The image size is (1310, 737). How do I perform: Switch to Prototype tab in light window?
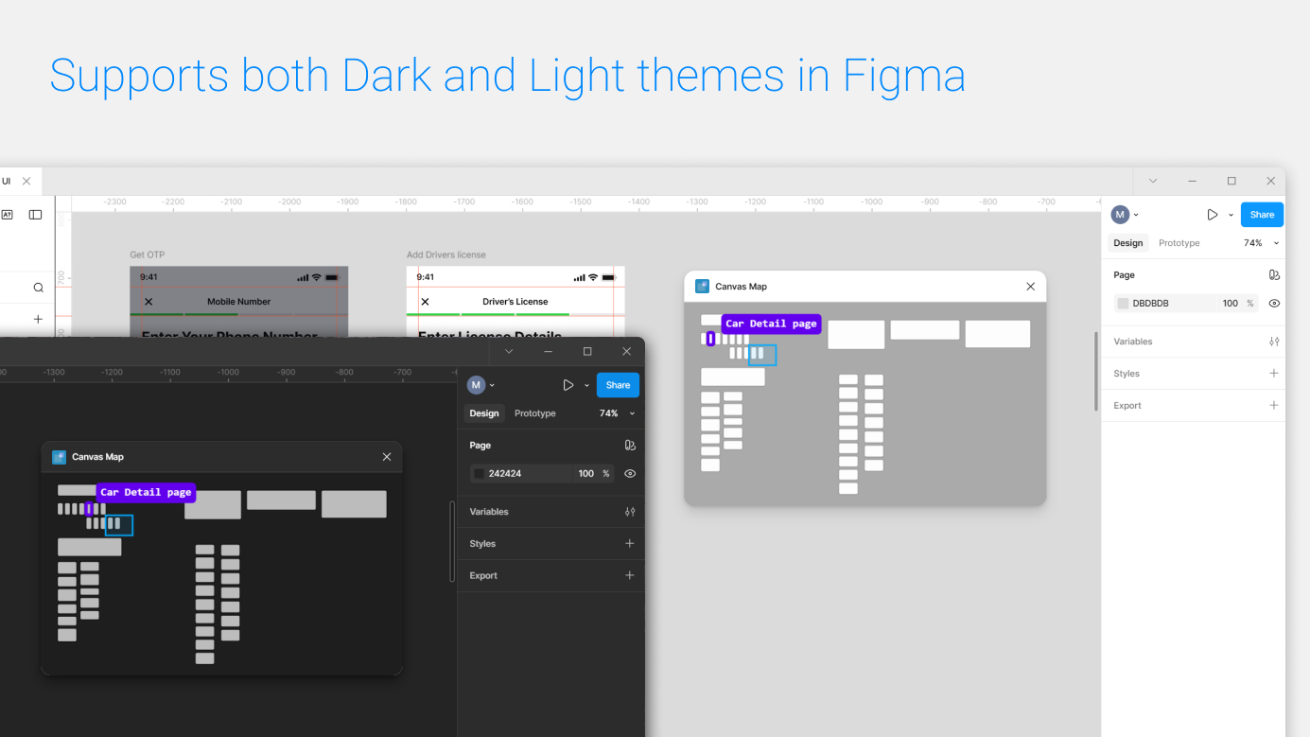click(1179, 243)
